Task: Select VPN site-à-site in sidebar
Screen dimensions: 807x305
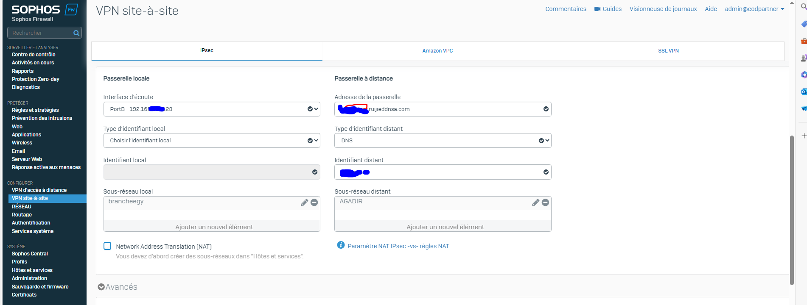Action: point(47,198)
